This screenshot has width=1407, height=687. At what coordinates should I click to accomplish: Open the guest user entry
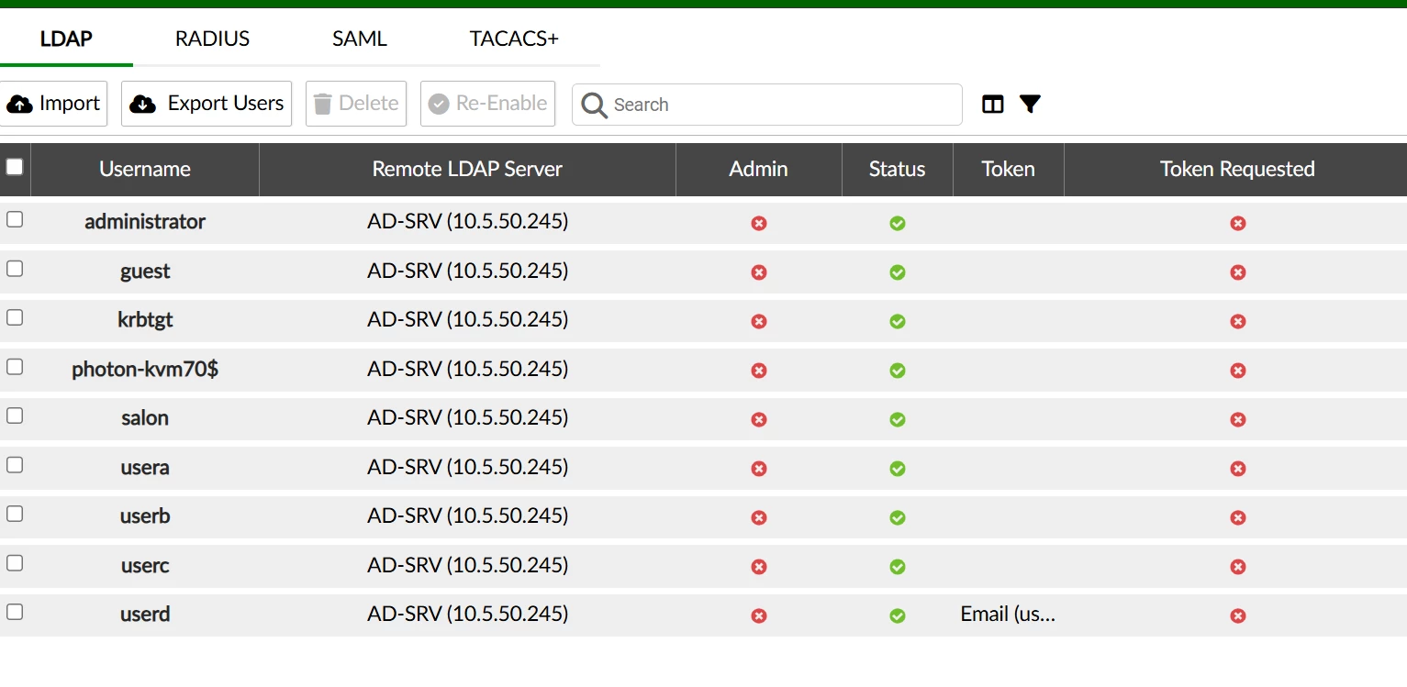tap(145, 271)
